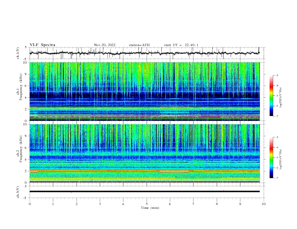Viewport: 297px width, 229px height.
Task: Click the 'Time (min)' axis title
Action: 150,208
